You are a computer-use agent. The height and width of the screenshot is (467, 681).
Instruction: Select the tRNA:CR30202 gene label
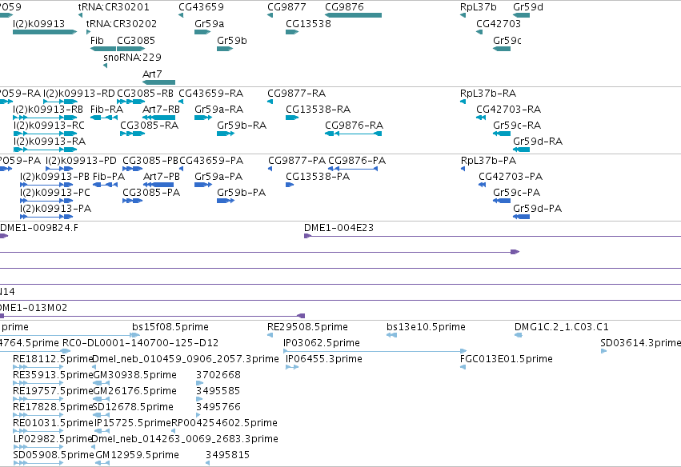pos(121,24)
